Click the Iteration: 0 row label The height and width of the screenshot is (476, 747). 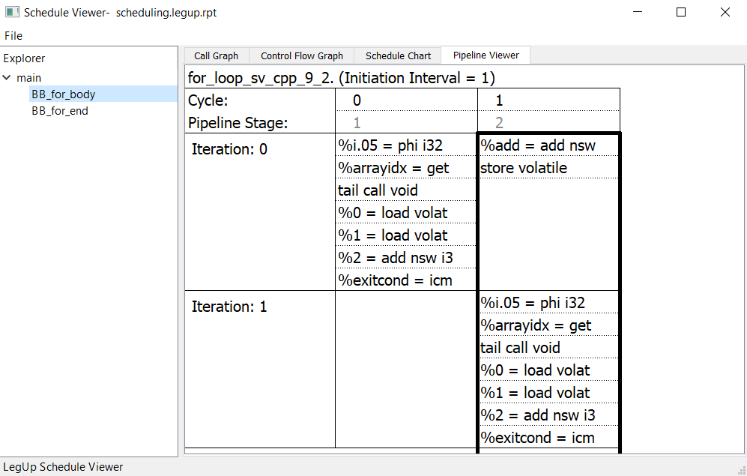coord(229,150)
